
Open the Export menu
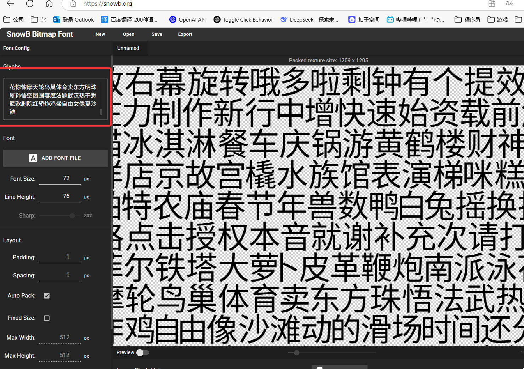(x=185, y=34)
